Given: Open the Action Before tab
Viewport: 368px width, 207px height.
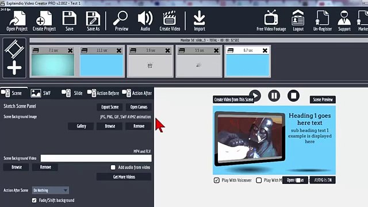Looking at the screenshot, I should (103, 93).
